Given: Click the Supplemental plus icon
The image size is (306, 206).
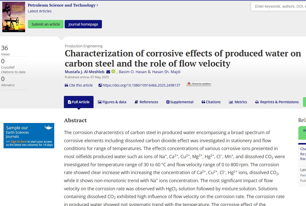Looking at the screenshot, I should click(x=168, y=102).
